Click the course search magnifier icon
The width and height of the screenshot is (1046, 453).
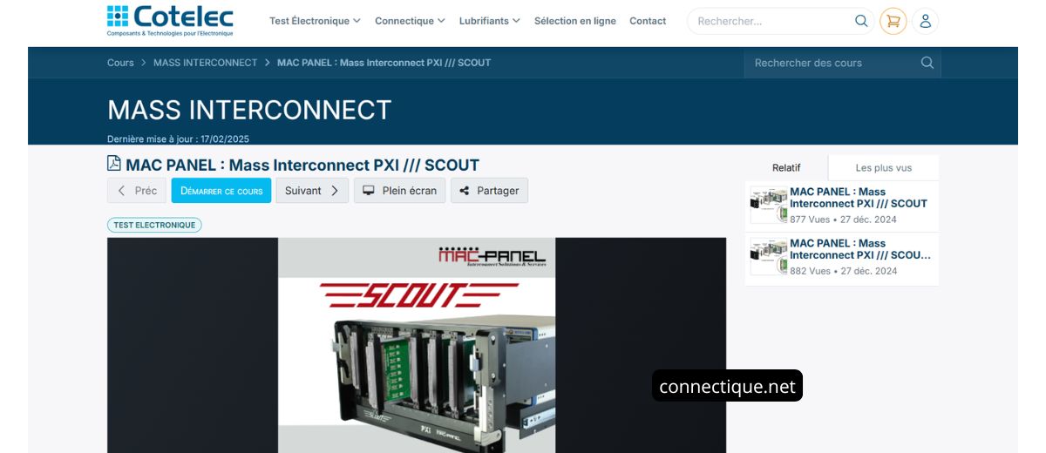point(927,63)
